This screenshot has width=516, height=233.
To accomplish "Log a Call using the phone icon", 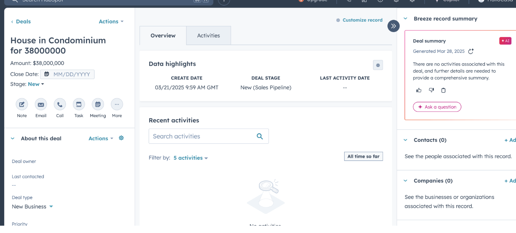I will coord(60,105).
